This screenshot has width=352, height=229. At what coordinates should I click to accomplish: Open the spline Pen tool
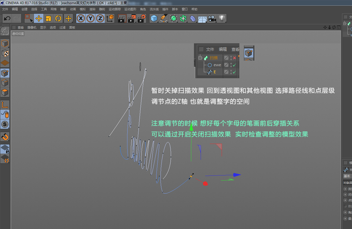coord(164,18)
